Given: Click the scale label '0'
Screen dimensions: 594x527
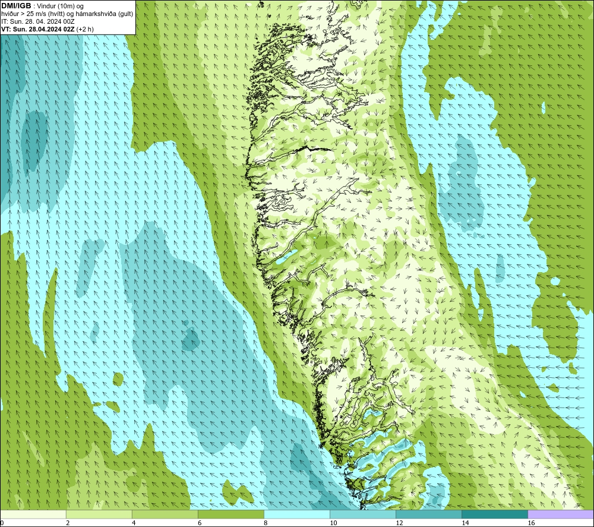Looking at the screenshot, I should (x=2, y=523).
